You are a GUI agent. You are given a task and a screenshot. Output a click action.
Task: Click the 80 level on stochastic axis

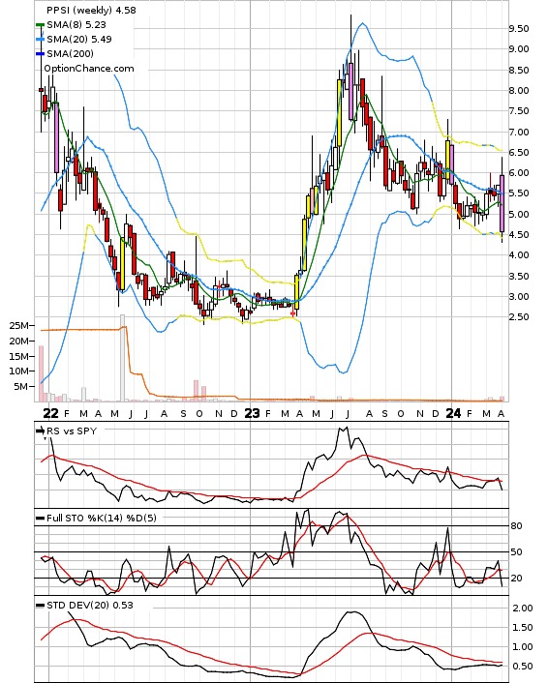tap(516, 525)
